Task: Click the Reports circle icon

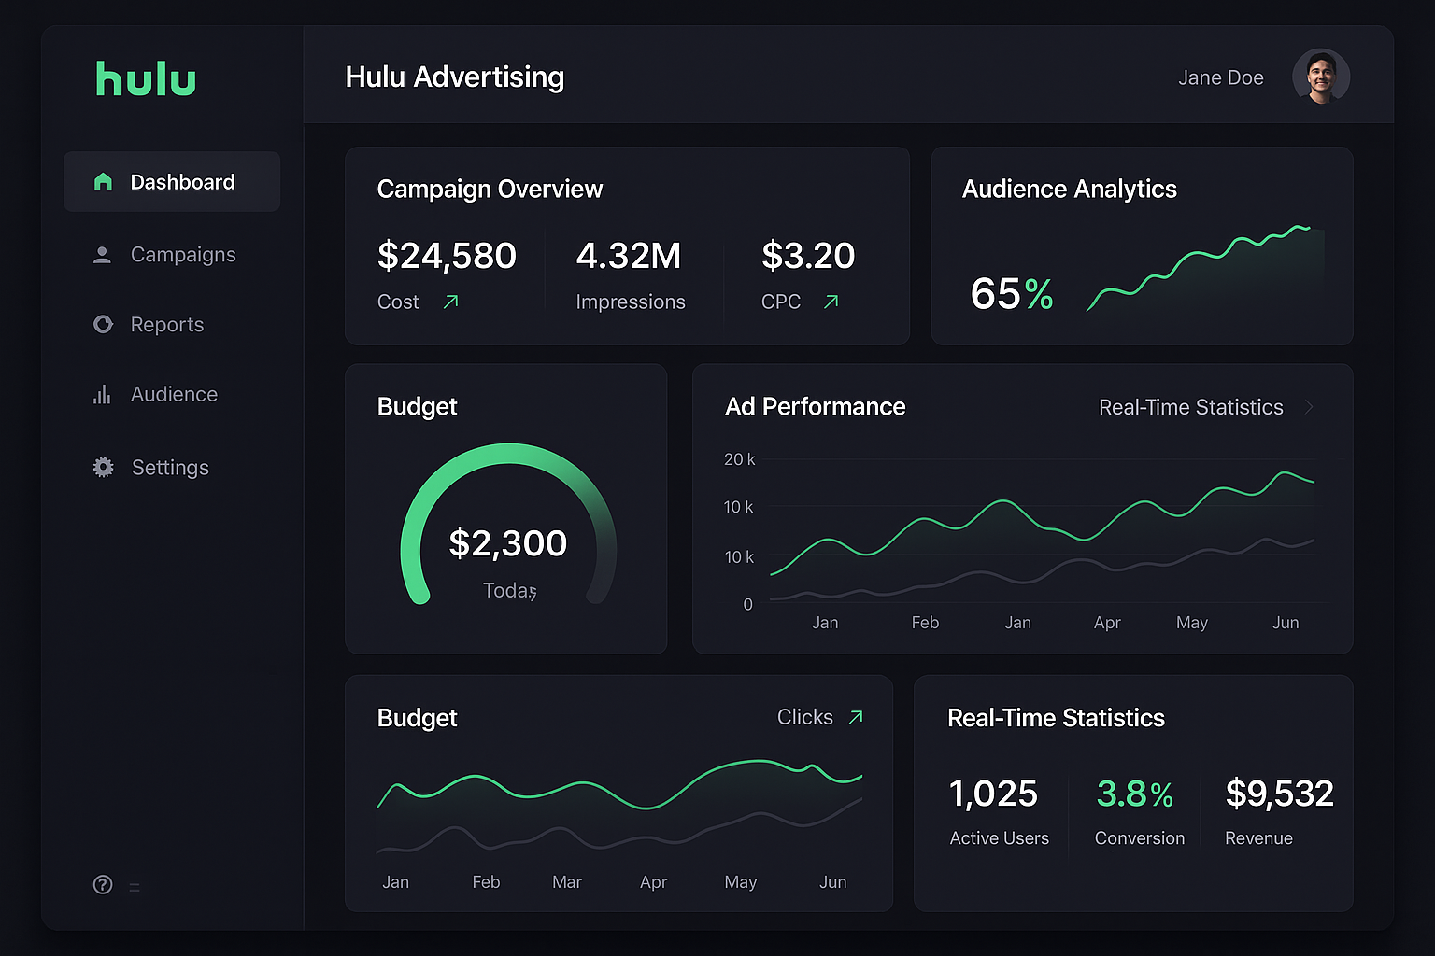Action: click(x=103, y=325)
